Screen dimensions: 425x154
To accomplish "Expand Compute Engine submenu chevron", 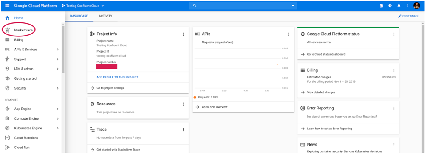I will 57,118.
